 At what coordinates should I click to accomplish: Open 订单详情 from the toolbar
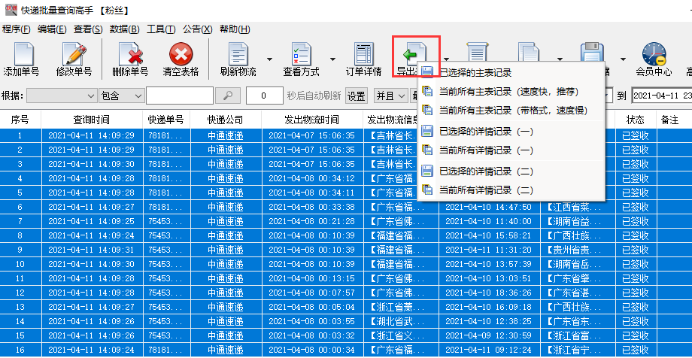(x=363, y=59)
